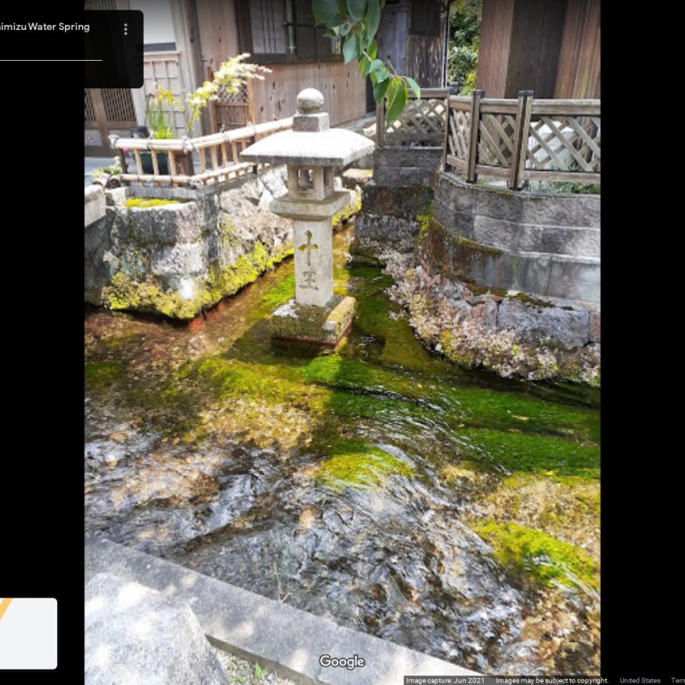This screenshot has height=685, width=685.
Task: Click the Google logo watermark
Action: tap(342, 661)
